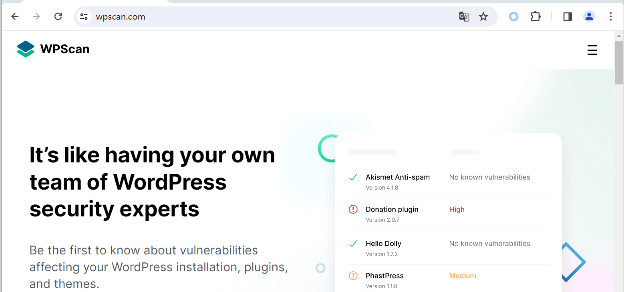This screenshot has height=292, width=624.
Task: Click the Akismet Anti-spam green checkmark
Action: click(x=353, y=177)
